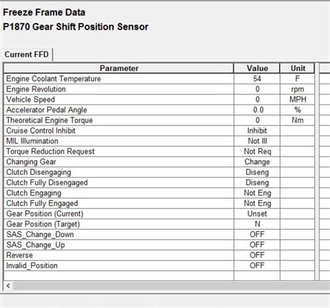Select the Engine Revolution parameter row
Viewport: 330px width, 308px height.
(x=159, y=89)
